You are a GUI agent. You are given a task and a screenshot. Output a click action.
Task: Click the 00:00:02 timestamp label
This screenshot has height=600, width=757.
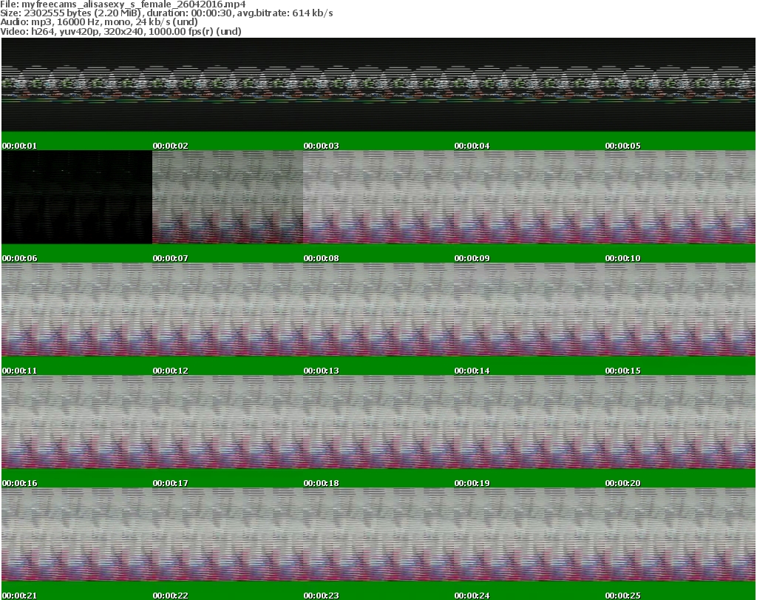[x=171, y=146]
